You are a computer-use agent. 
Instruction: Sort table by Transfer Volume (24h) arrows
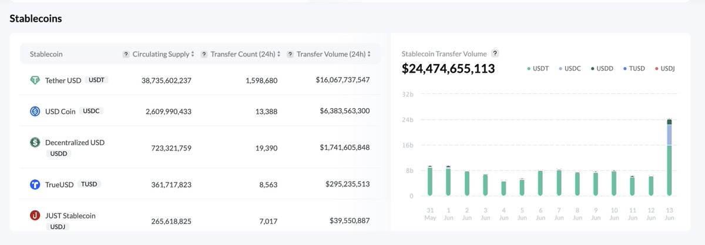pyautogui.click(x=368, y=54)
